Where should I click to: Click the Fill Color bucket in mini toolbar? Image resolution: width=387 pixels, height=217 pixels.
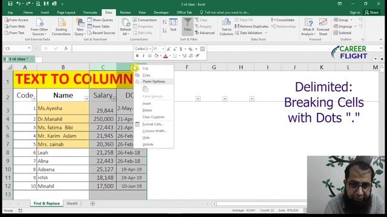(156, 56)
